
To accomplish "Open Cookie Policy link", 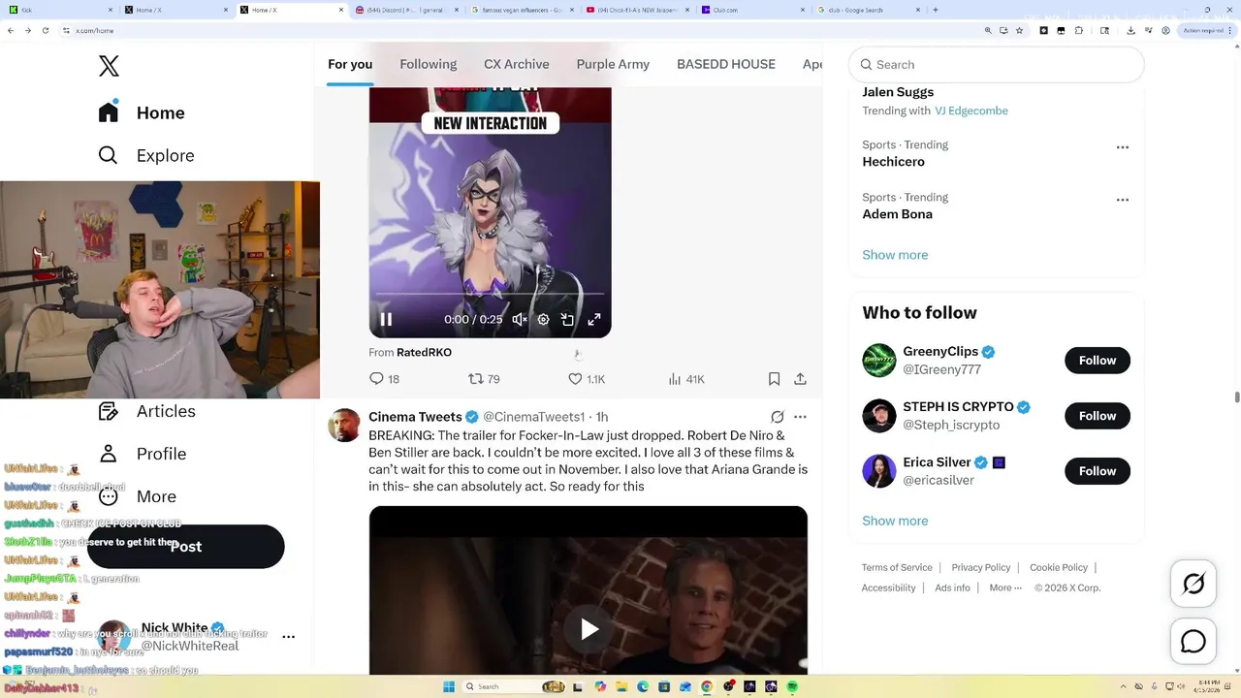I will (1059, 567).
